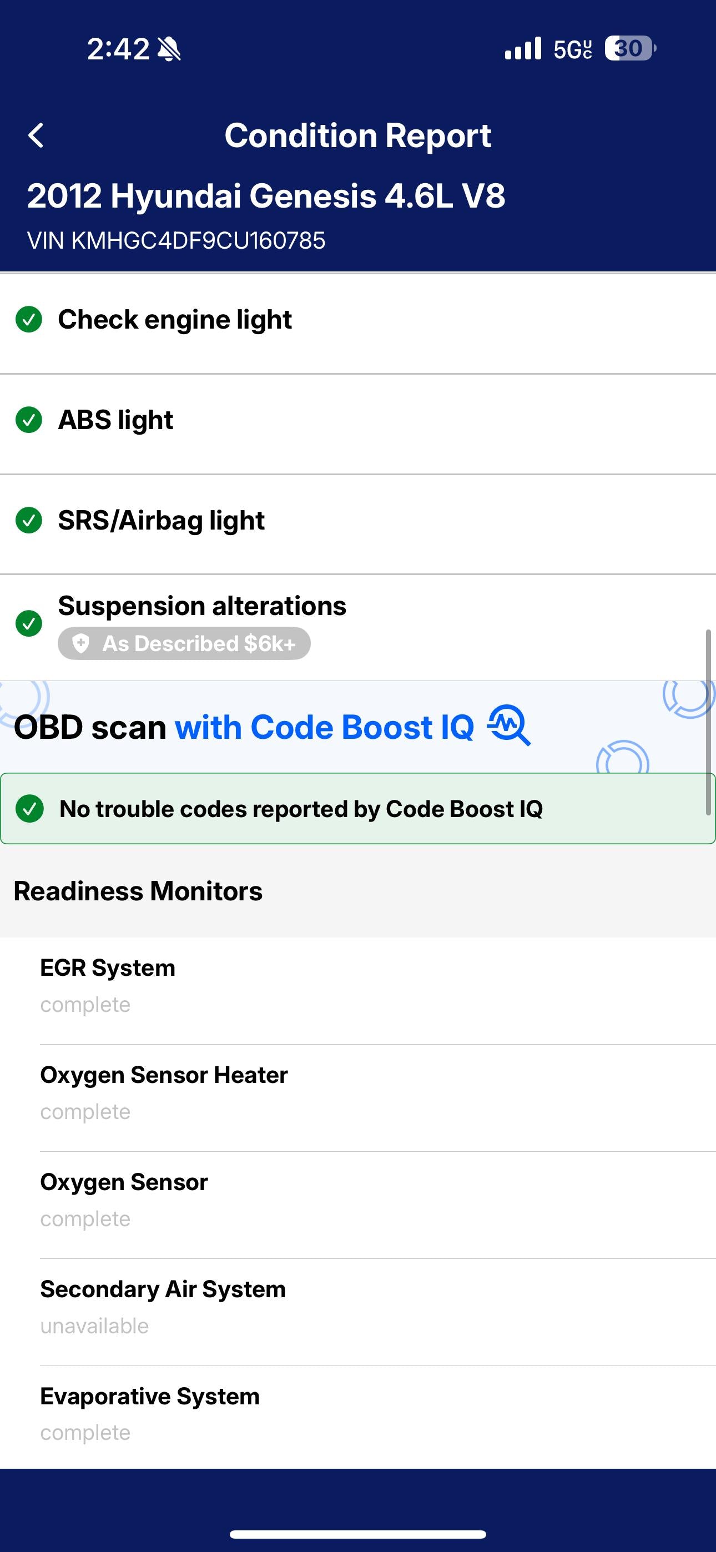This screenshot has height=1552, width=716.
Task: Tap the back arrow chevron
Action: tap(36, 135)
